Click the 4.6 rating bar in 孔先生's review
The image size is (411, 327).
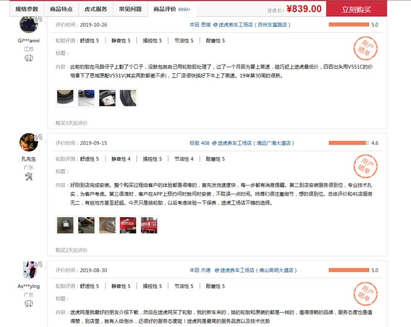click(349, 143)
